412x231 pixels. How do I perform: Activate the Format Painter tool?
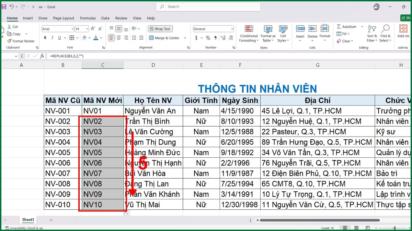coord(21,41)
